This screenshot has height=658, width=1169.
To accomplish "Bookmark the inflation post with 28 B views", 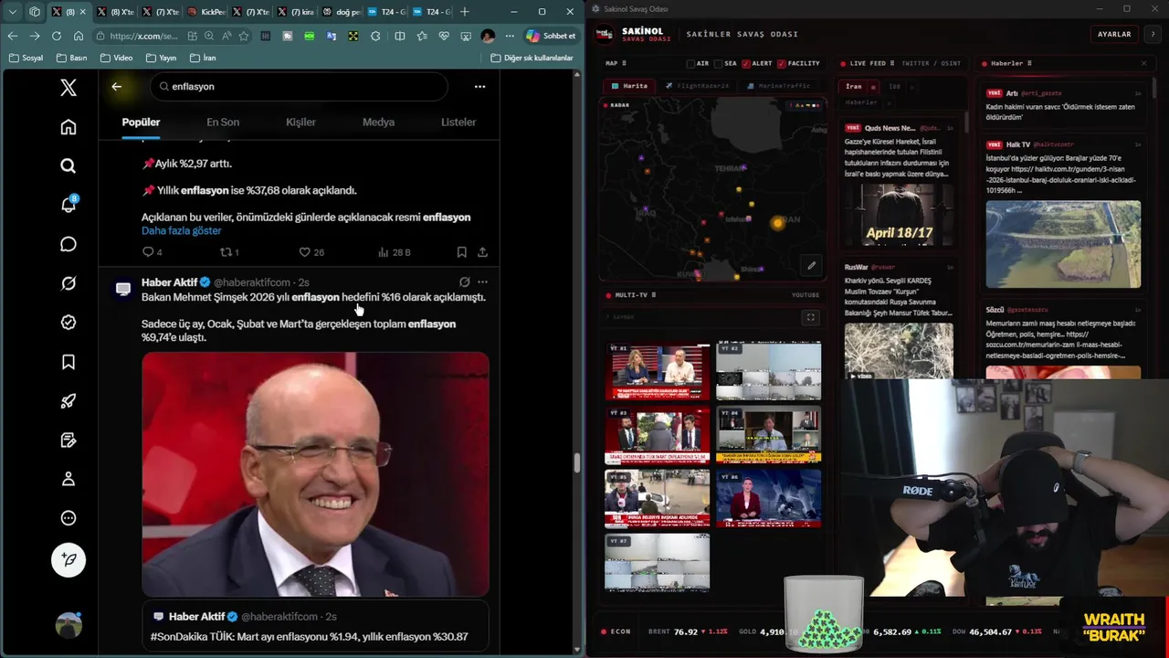I will pyautogui.click(x=462, y=252).
